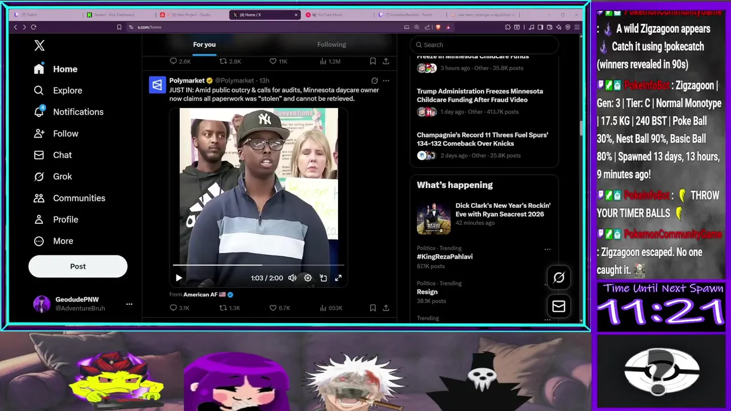Focus the X Search field
This screenshot has height=411, width=731.
tap(484, 45)
